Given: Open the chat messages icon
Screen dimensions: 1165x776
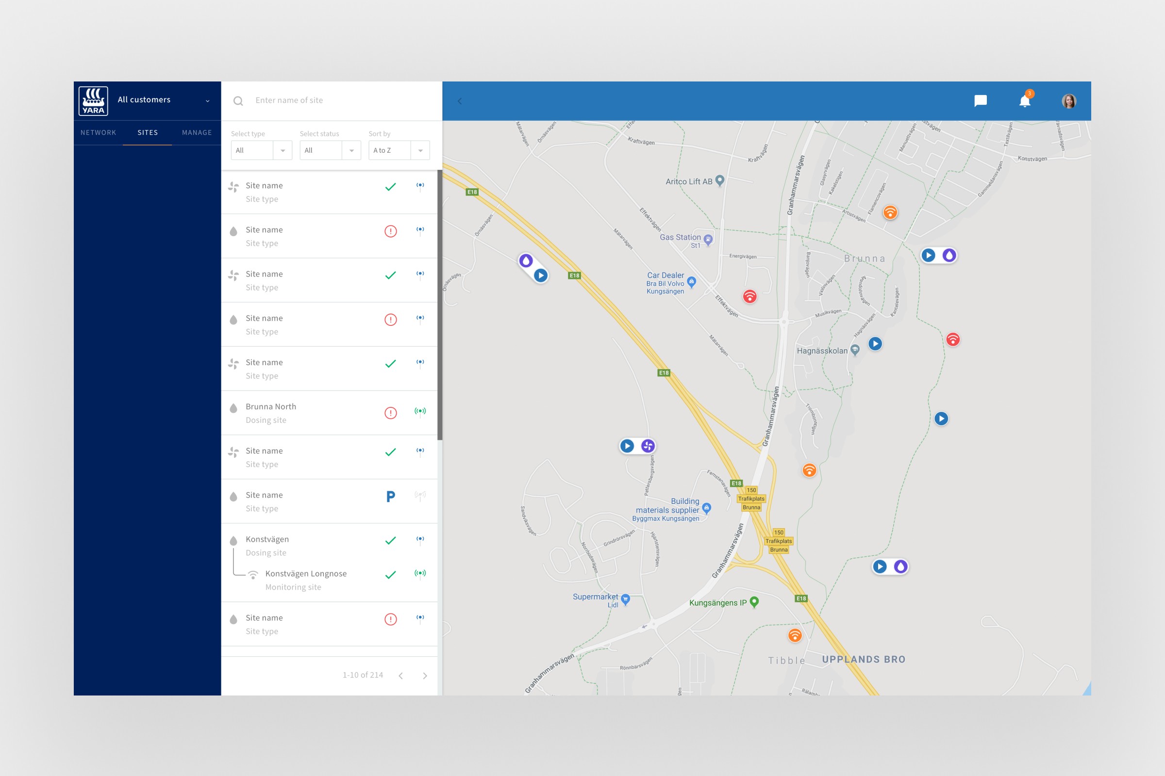Looking at the screenshot, I should click(980, 101).
